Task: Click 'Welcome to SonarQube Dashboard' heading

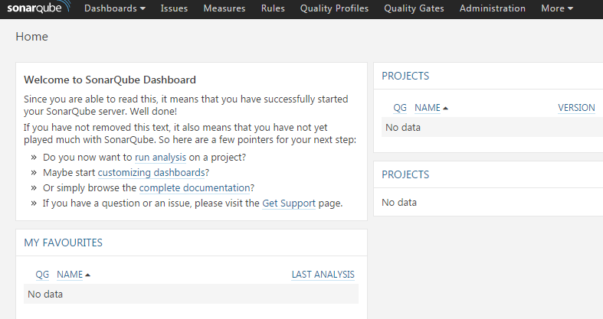Action: (110, 80)
